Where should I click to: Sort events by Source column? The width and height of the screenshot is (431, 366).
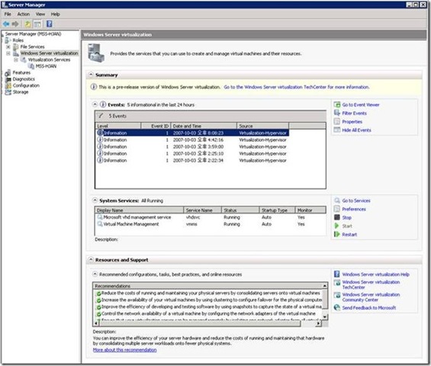262,126
